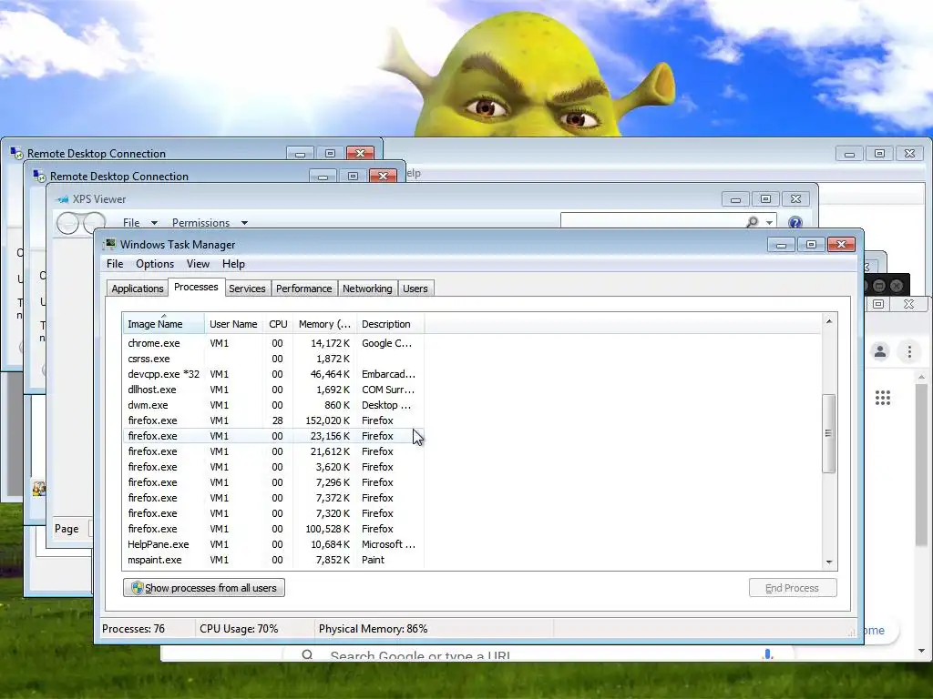Click the process list scroll up arrow
Image resolution: width=933 pixels, height=699 pixels.
click(829, 321)
